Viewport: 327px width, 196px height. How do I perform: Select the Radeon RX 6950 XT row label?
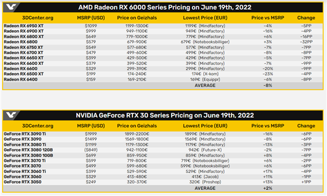tap(23, 26)
